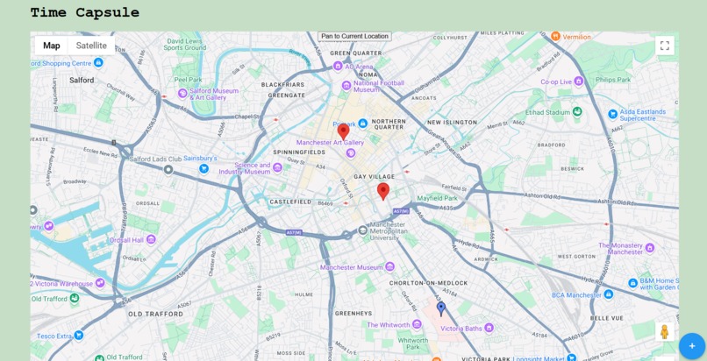Select the Map view tab

pyautogui.click(x=52, y=46)
